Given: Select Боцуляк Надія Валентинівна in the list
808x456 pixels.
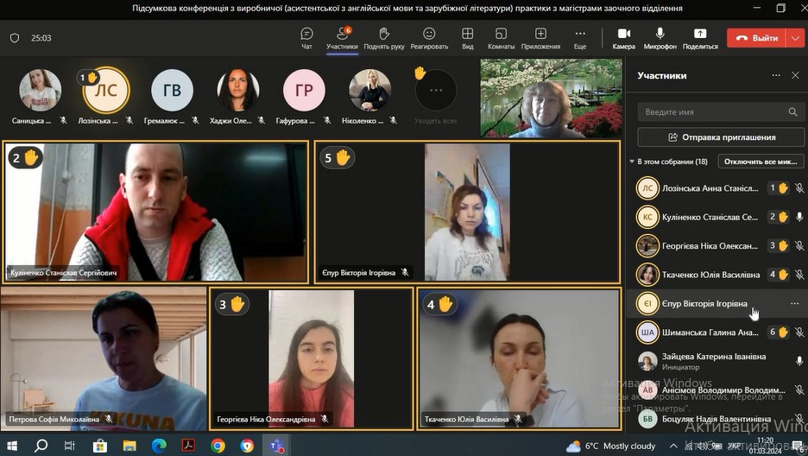Looking at the screenshot, I should coord(716,419).
